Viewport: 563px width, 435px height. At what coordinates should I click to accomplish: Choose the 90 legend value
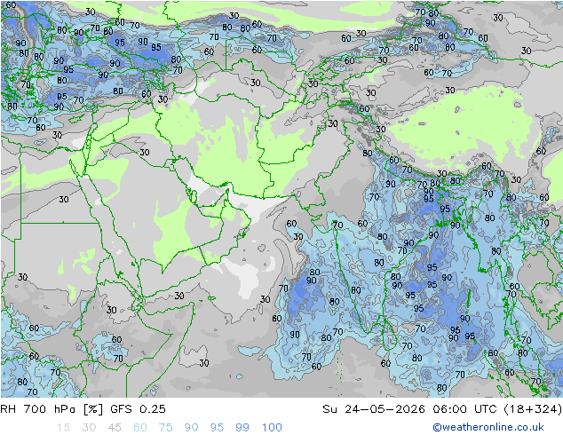(191, 428)
